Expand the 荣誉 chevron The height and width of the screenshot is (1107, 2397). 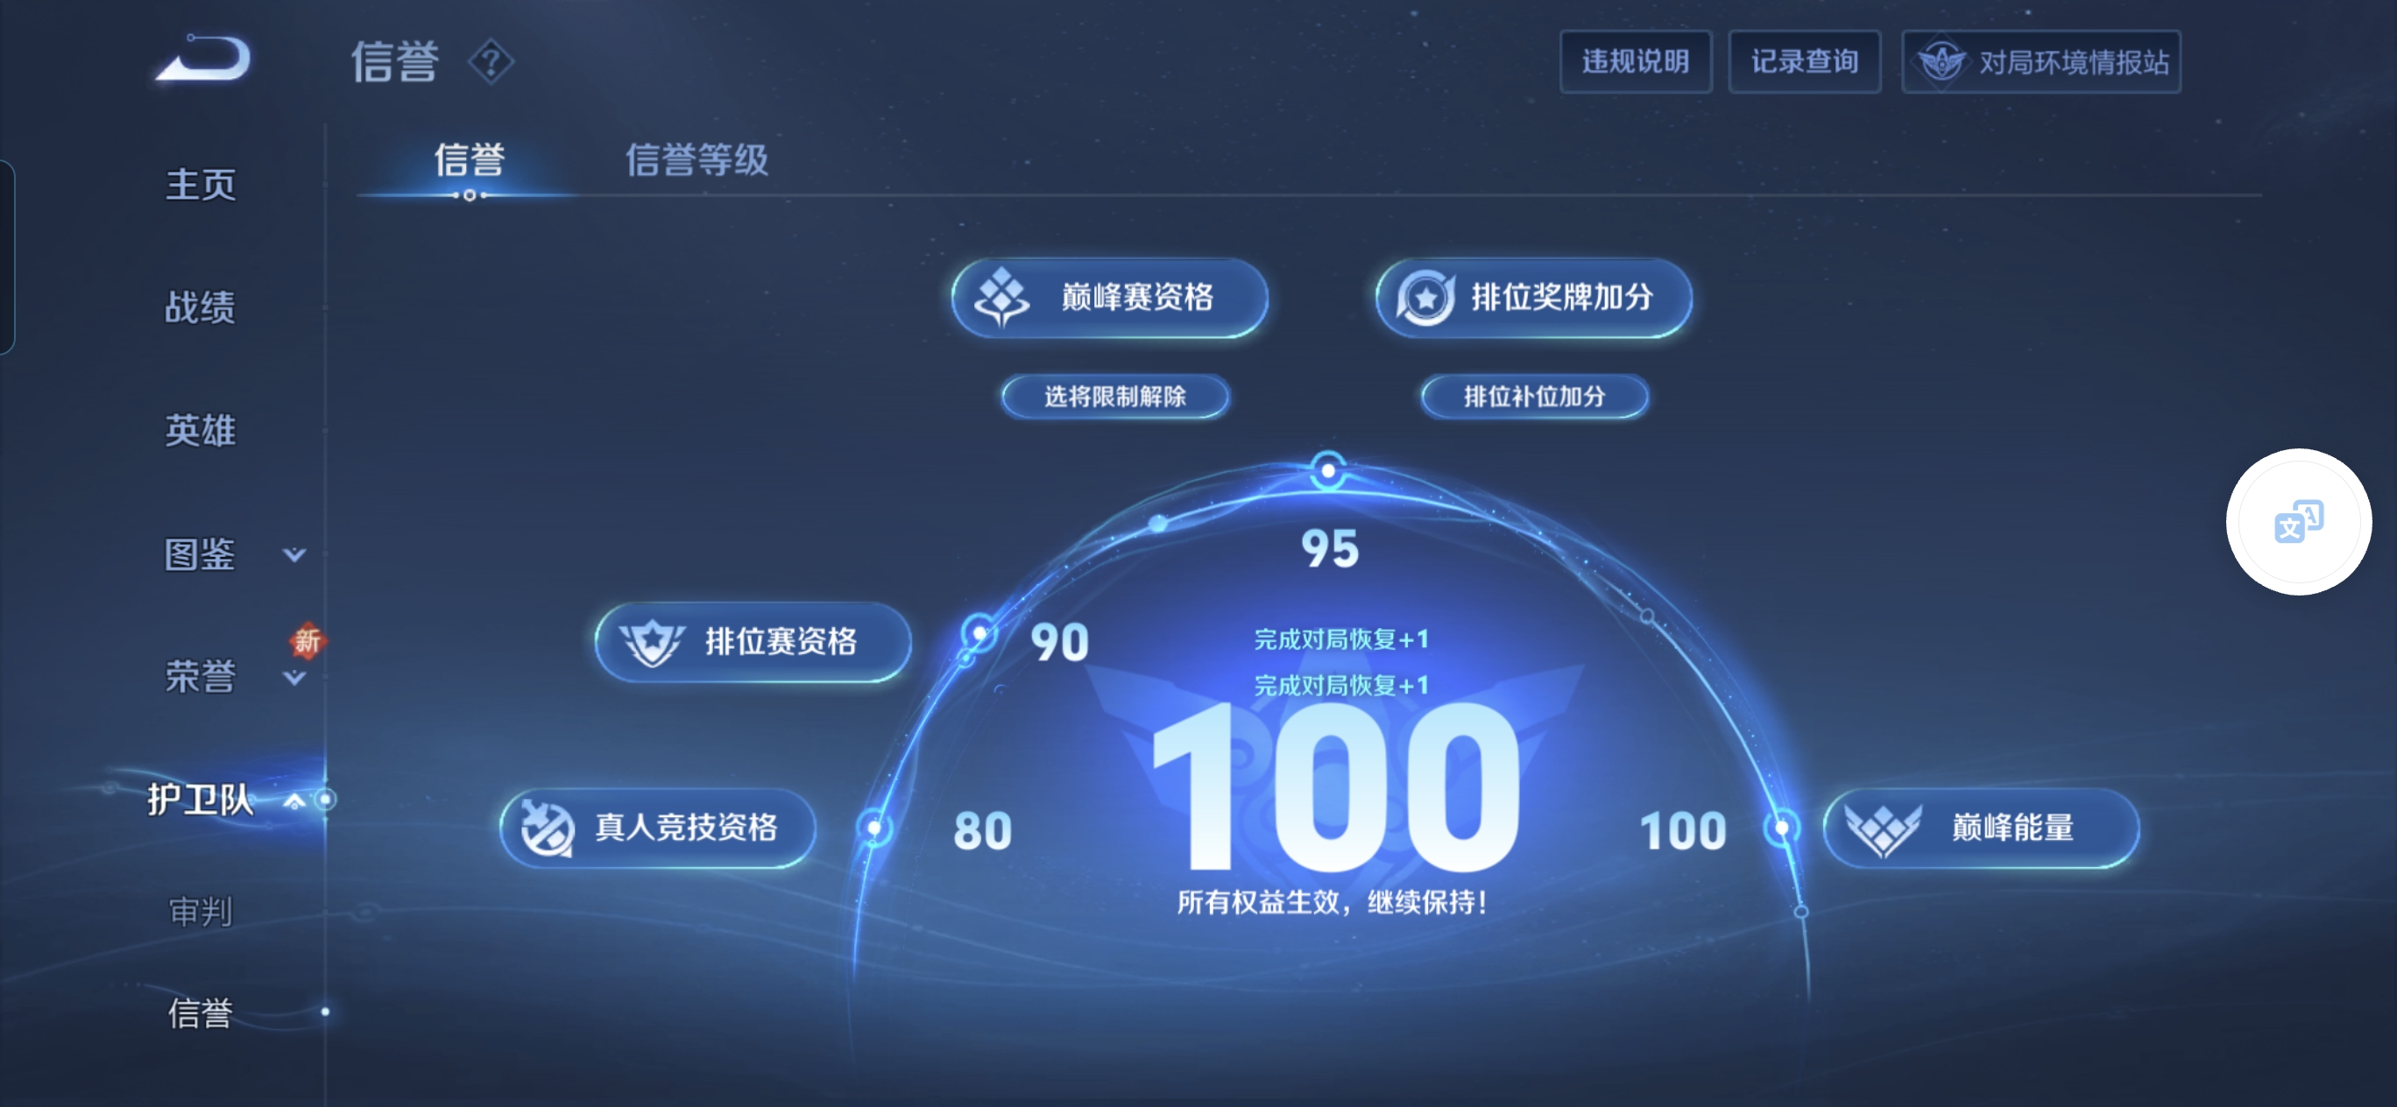tap(294, 678)
